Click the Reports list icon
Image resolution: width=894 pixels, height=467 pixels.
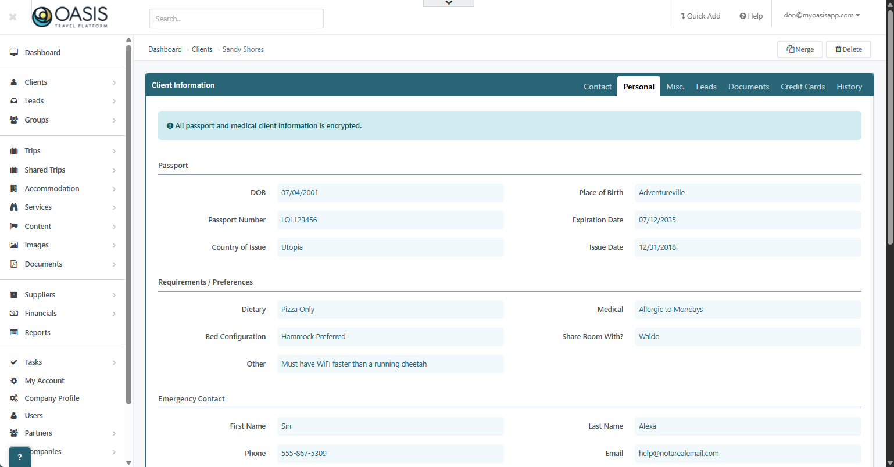[x=14, y=333]
